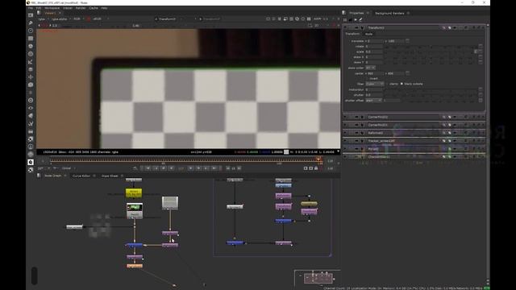
Task: Open the Merge nodes toolbar menu
Action: coord(31,69)
